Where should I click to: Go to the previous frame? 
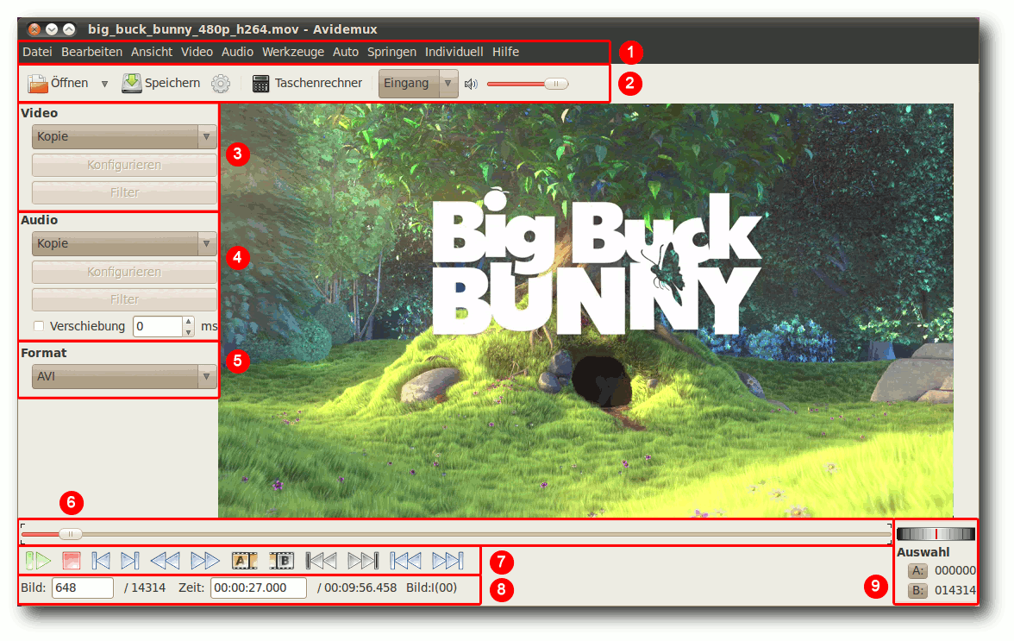pos(101,561)
